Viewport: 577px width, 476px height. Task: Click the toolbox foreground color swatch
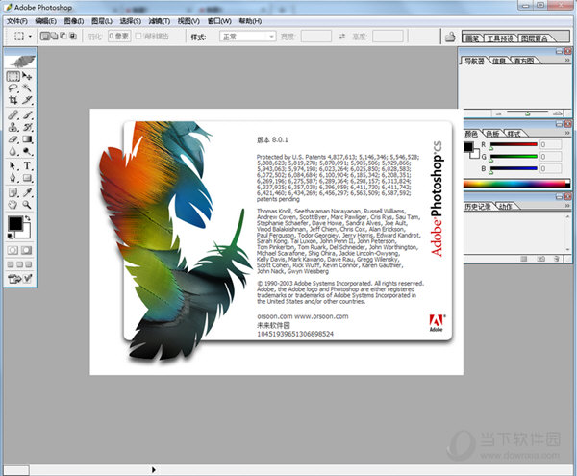click(x=15, y=223)
